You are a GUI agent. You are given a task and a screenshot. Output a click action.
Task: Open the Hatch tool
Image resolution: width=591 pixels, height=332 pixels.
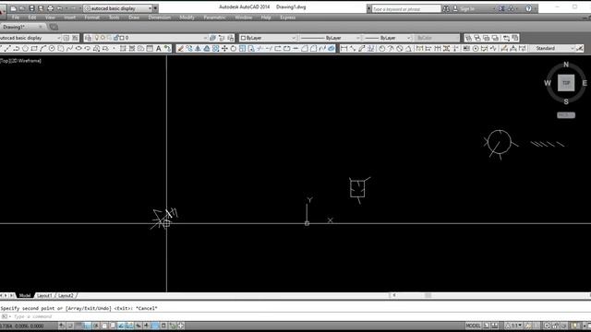pyautogui.click(x=123, y=49)
